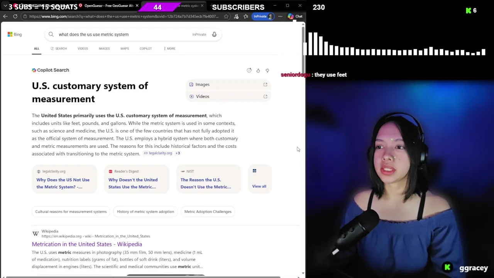
Task: Expand the +3 additional sources
Action: click(x=178, y=153)
